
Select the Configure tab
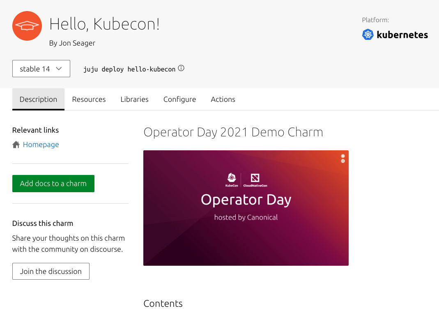point(179,99)
